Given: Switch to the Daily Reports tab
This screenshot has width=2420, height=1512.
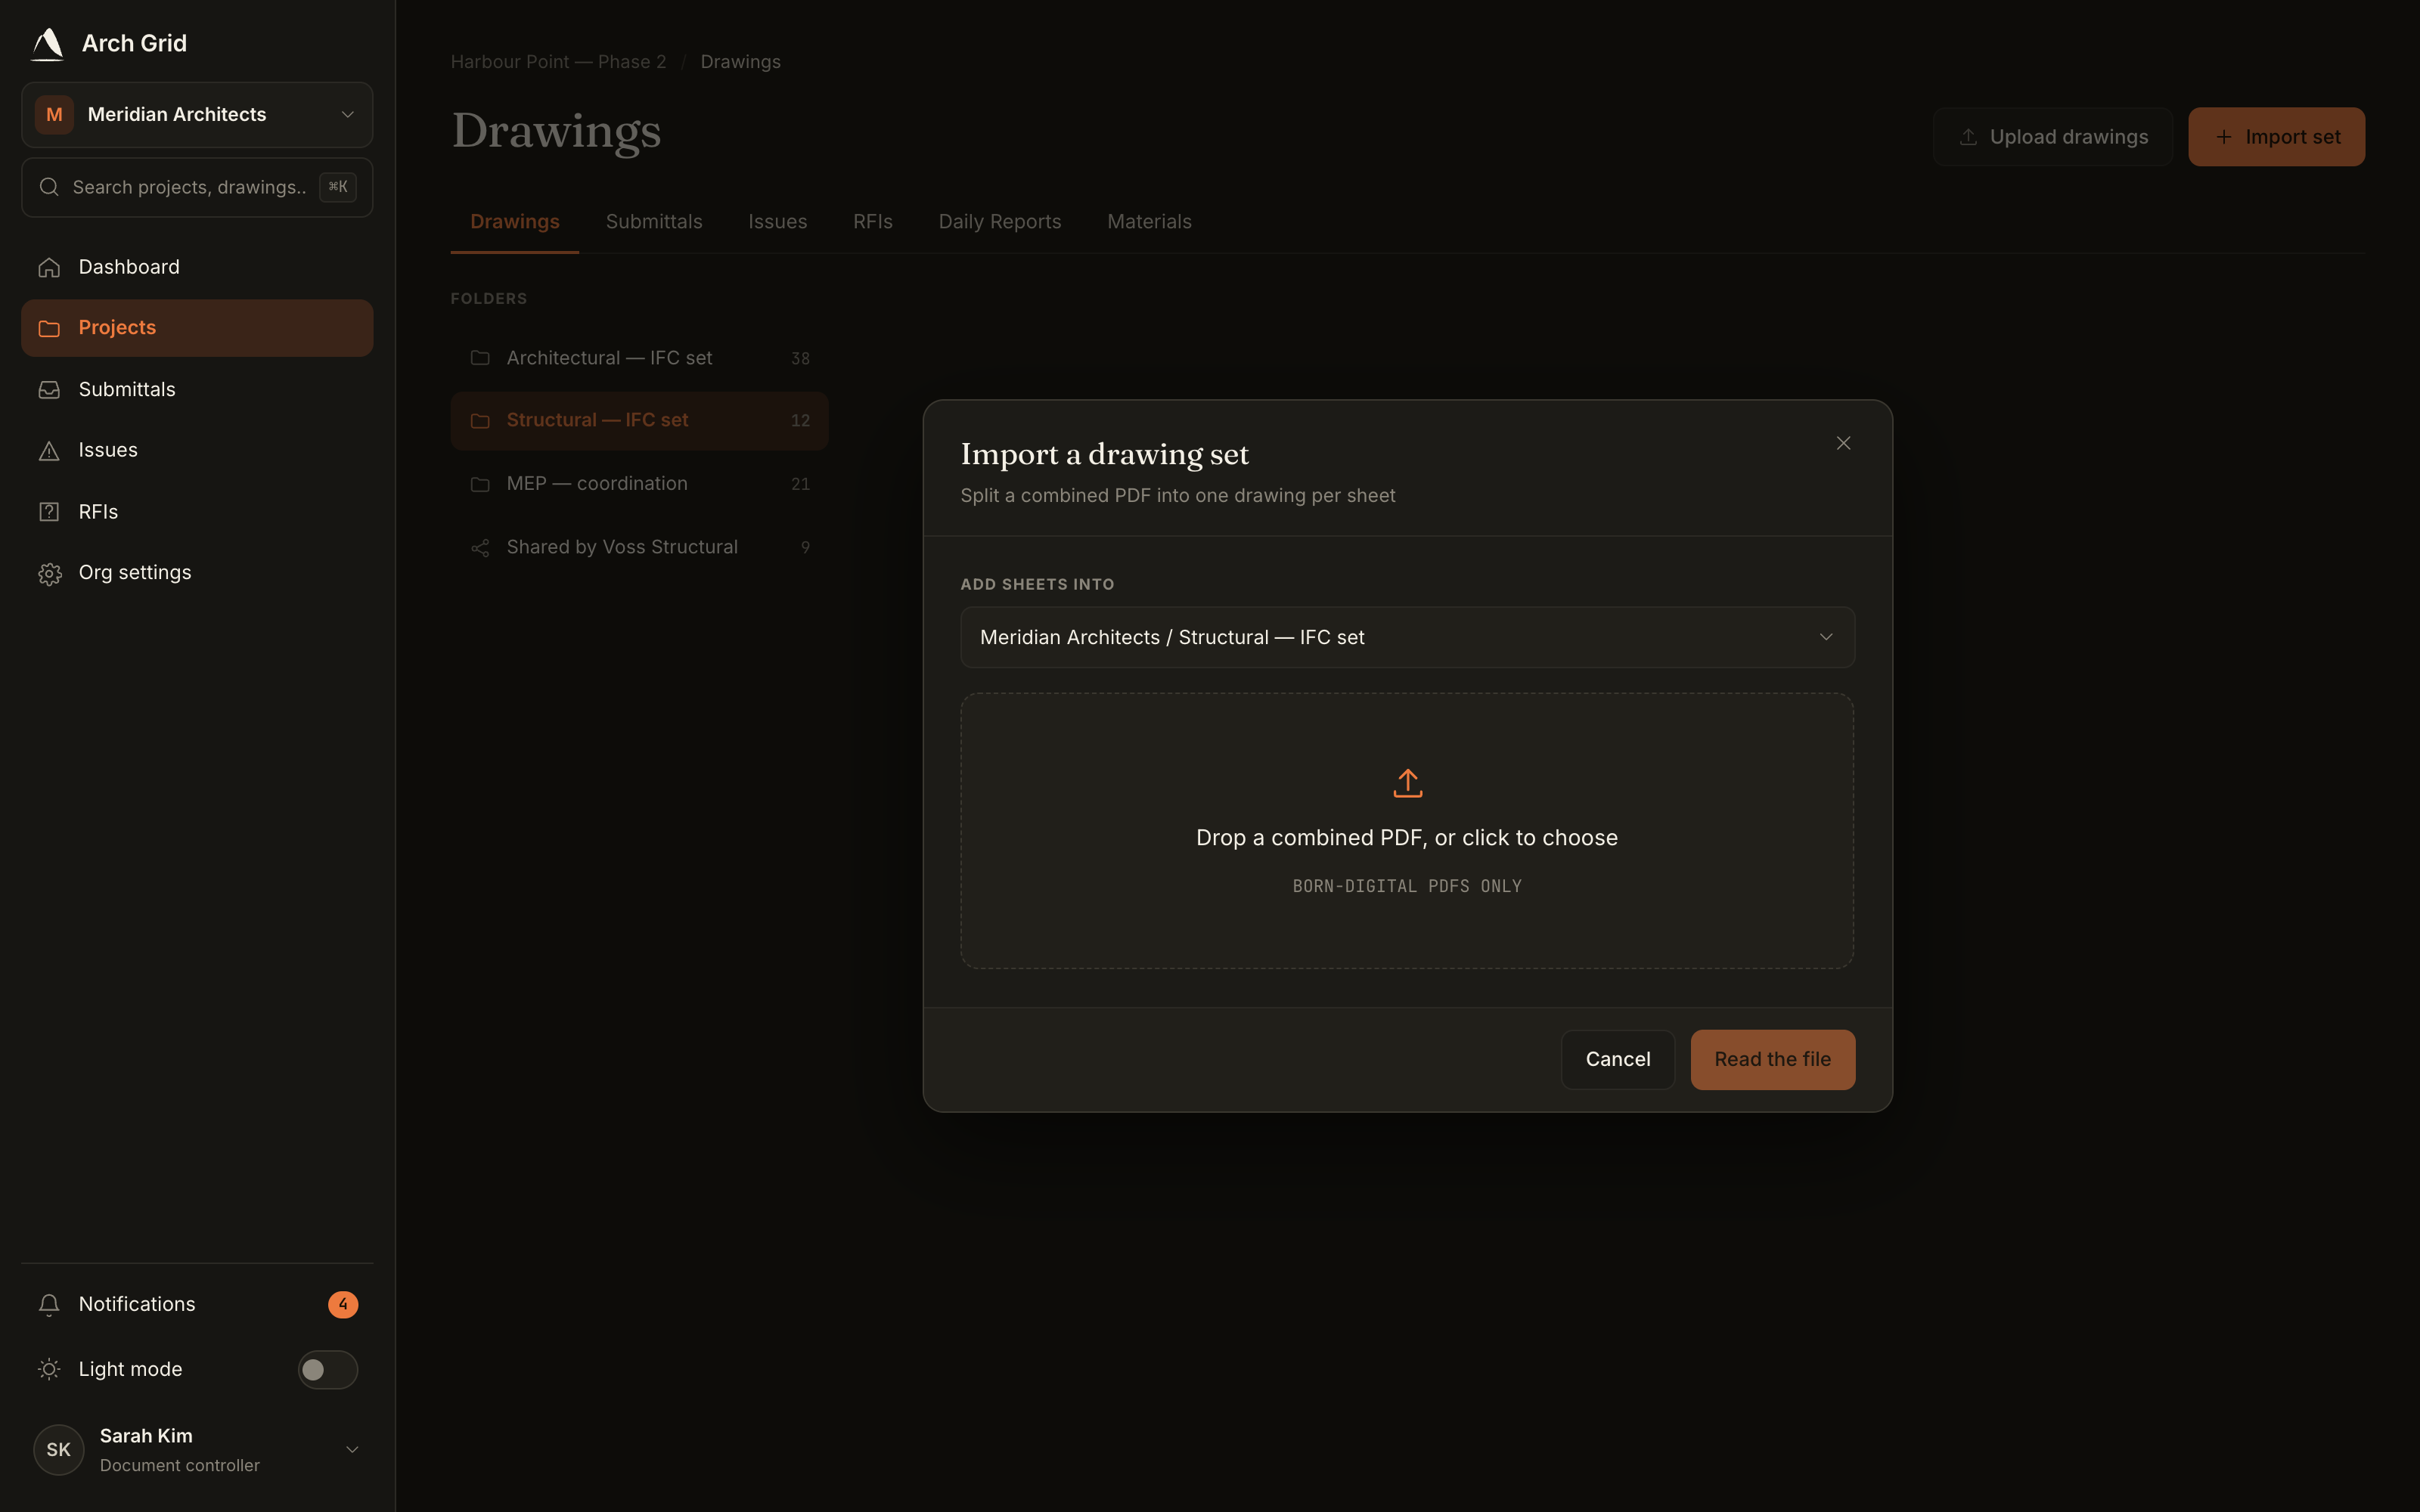Looking at the screenshot, I should [1000, 222].
